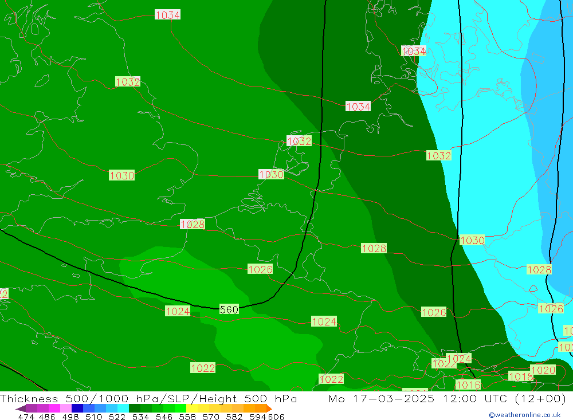Click the 522 legend value

click(117, 417)
